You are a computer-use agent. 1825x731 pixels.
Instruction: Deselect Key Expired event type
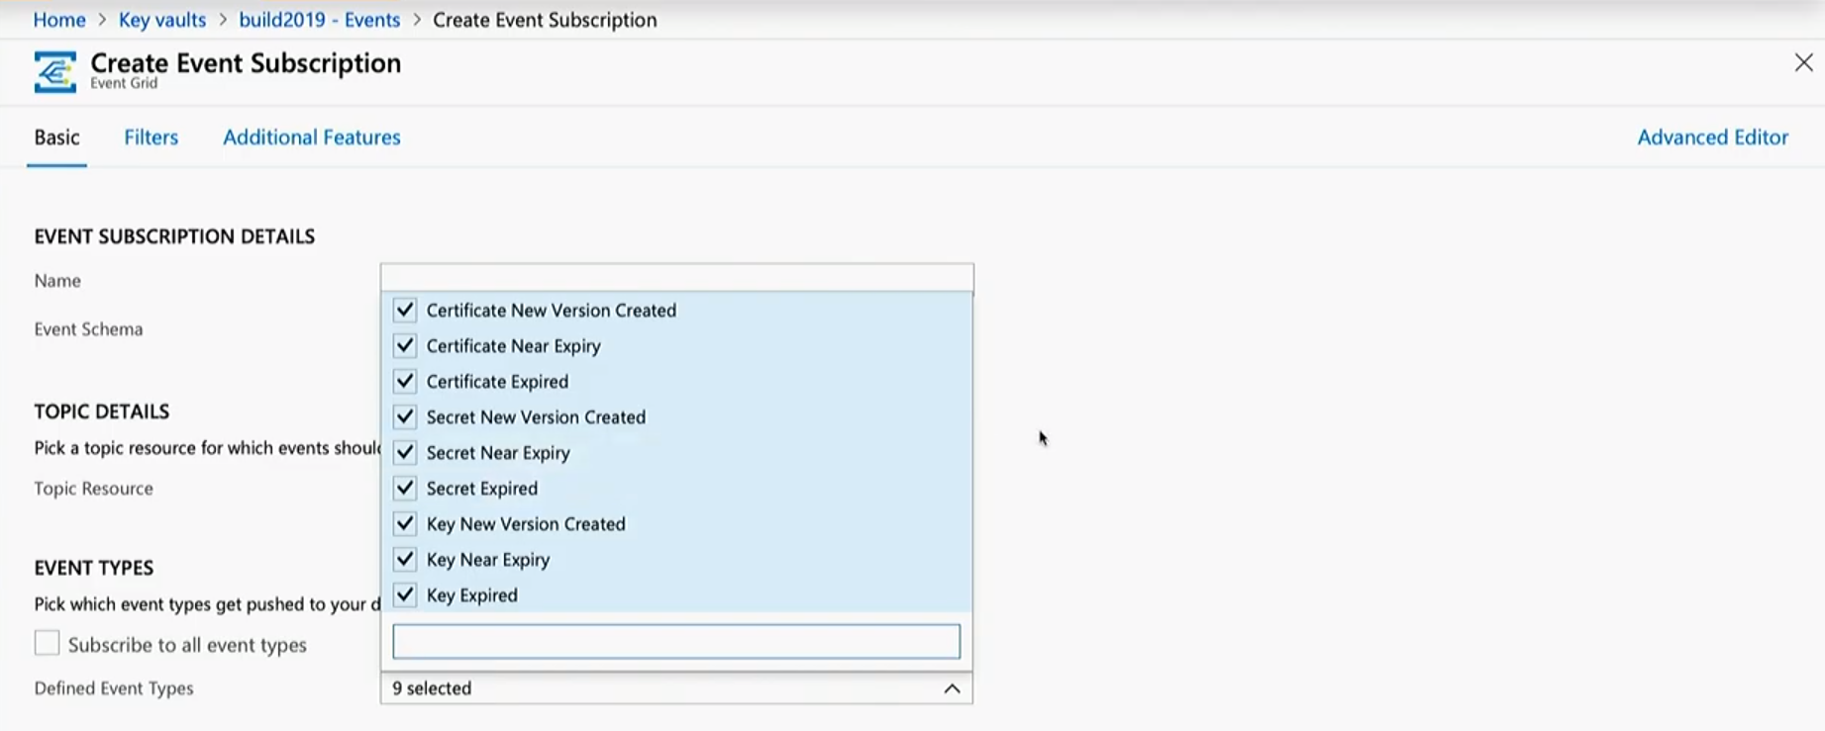coord(405,595)
